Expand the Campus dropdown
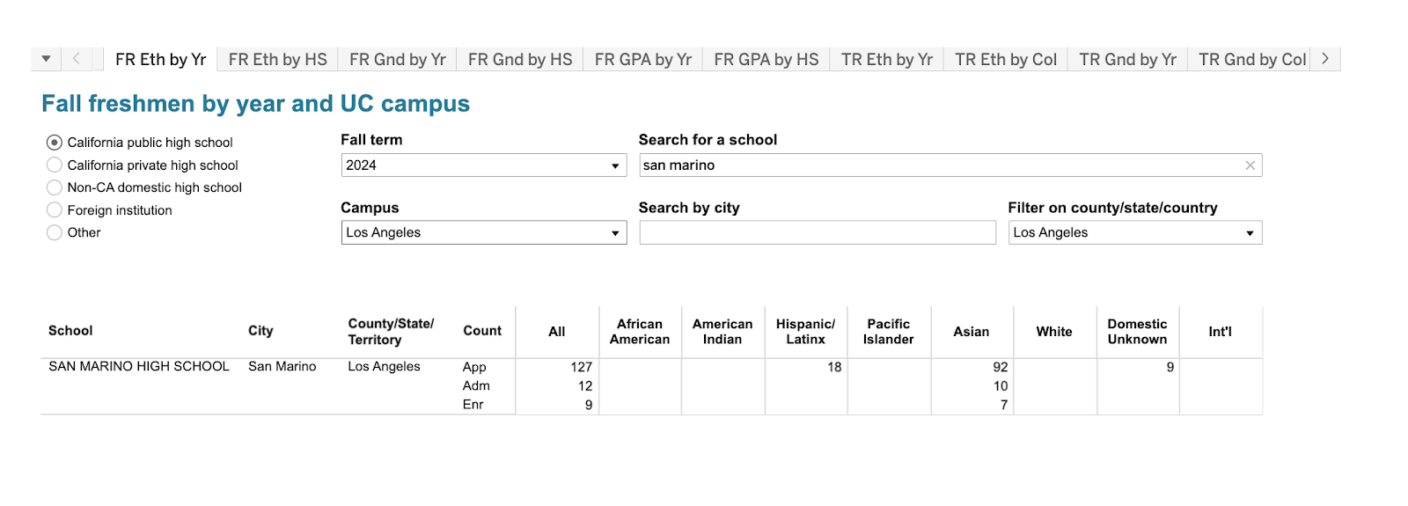Screen dimensions: 1408x506 pos(483,232)
